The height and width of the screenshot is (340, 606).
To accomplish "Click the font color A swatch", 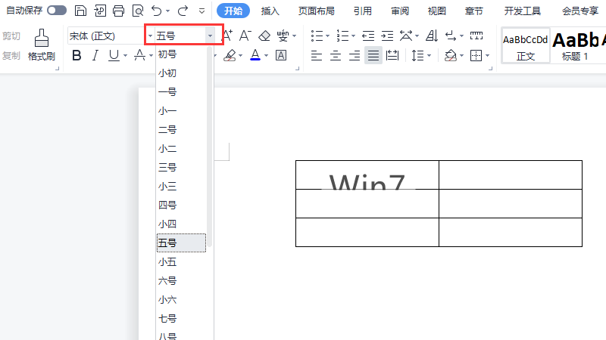I will [255, 55].
